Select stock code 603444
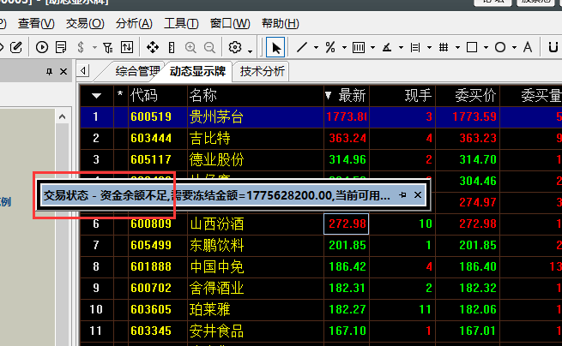The height and width of the screenshot is (346, 562). click(x=151, y=138)
